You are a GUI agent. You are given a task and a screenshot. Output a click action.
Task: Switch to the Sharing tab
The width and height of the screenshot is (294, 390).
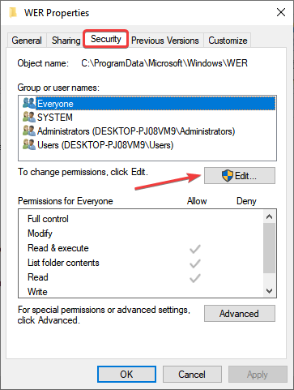click(66, 41)
